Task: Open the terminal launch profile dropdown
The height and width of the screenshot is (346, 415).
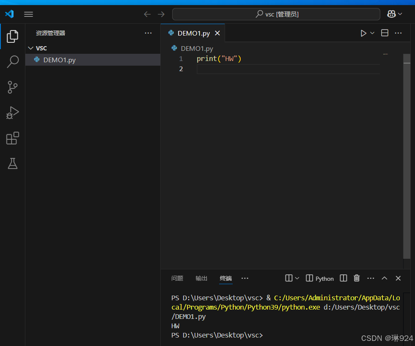Action: [296, 278]
